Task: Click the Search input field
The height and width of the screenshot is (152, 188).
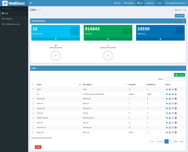Action: point(174,79)
